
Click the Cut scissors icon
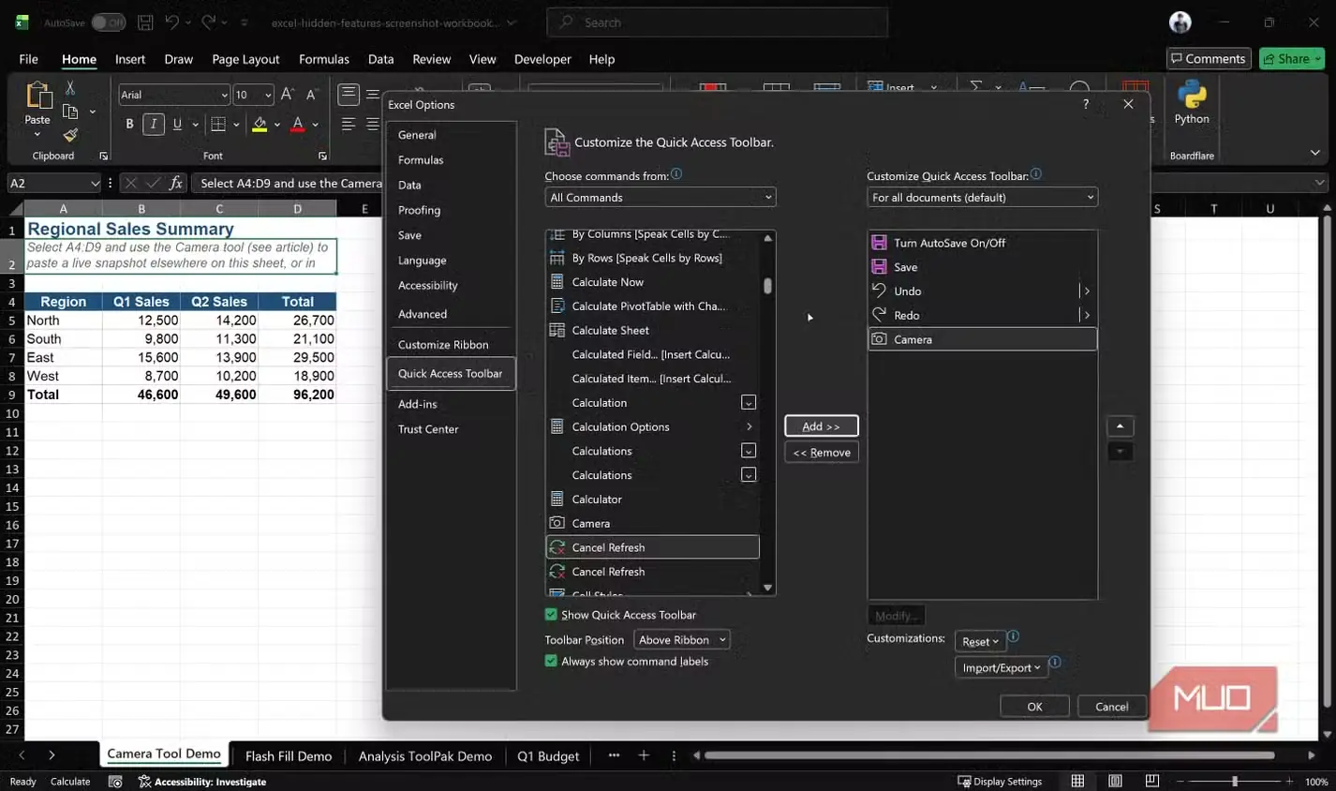tap(70, 87)
